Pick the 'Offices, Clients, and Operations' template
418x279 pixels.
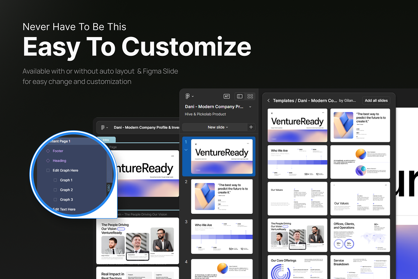360,235
